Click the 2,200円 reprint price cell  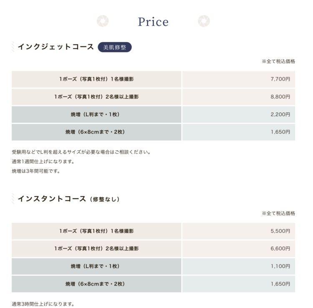pos(239,114)
